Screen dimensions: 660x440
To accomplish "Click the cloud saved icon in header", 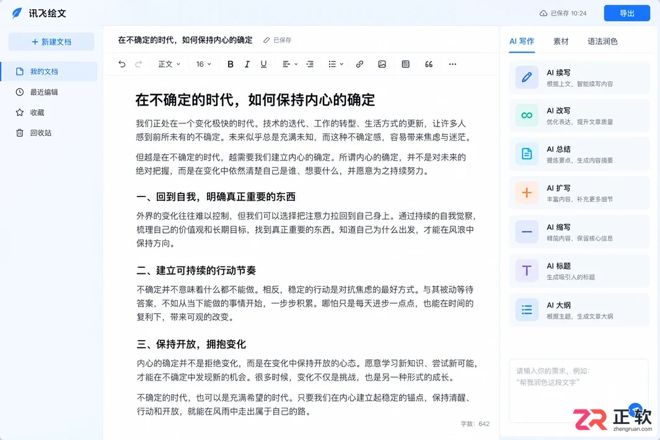I will coord(543,14).
